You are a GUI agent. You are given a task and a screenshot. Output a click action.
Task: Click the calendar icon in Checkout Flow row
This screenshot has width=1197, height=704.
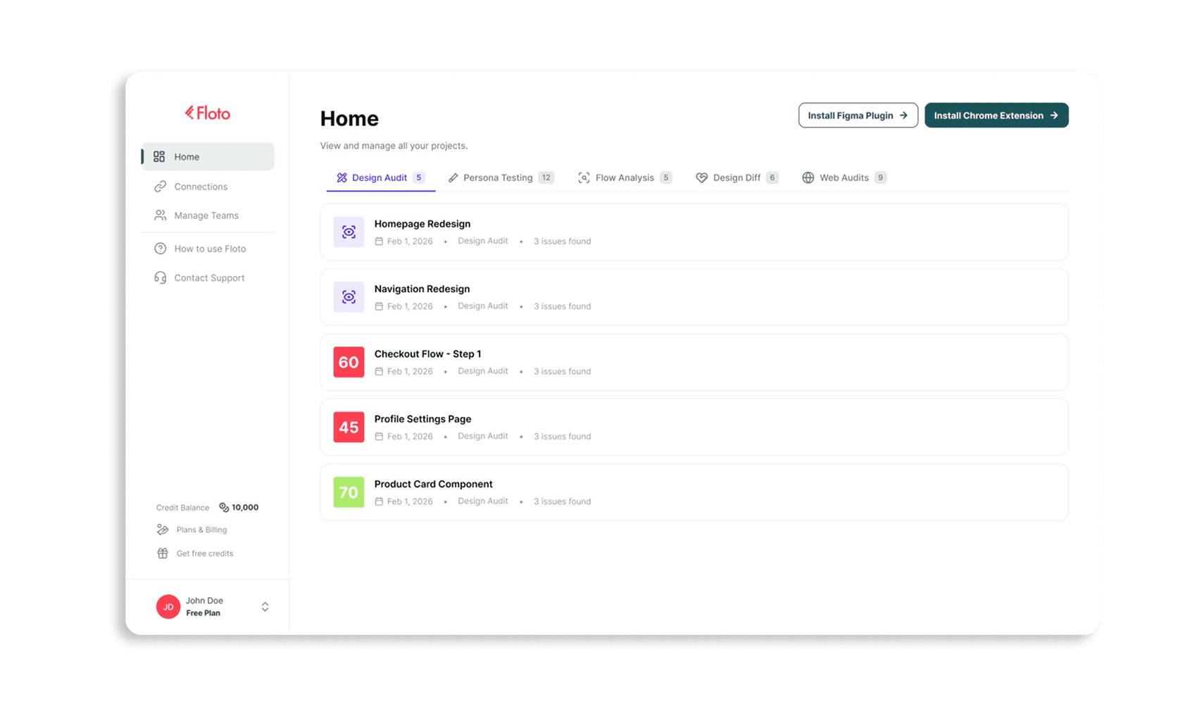click(379, 371)
